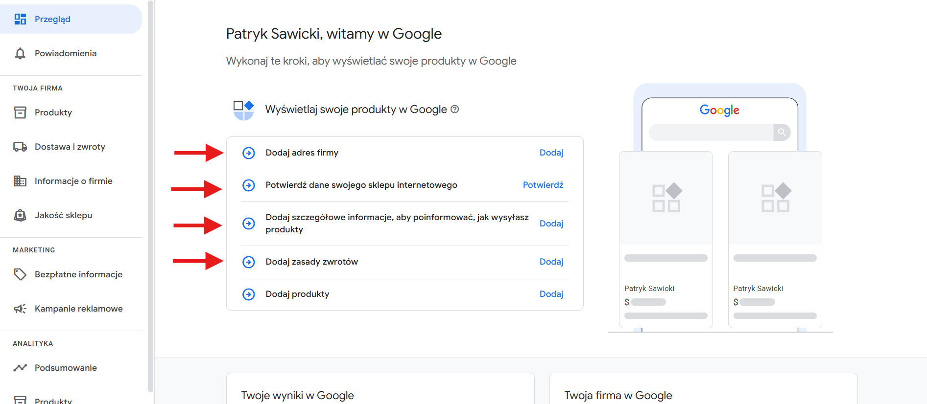Go to Kampanie reklamowe

[71, 309]
